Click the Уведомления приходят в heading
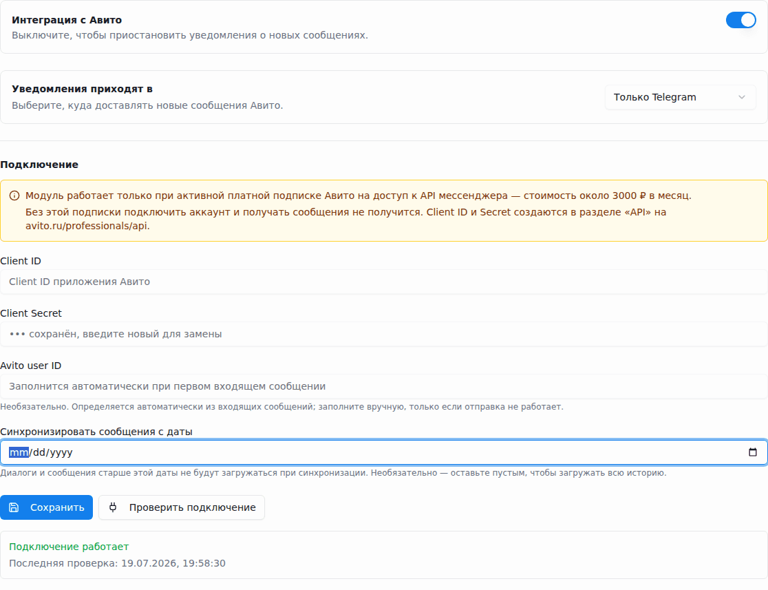768x590 pixels. coord(83,89)
